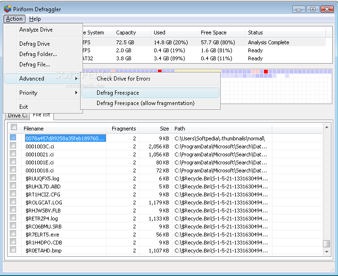
Task: Click the Free Space column header
Action: [x=222, y=32]
